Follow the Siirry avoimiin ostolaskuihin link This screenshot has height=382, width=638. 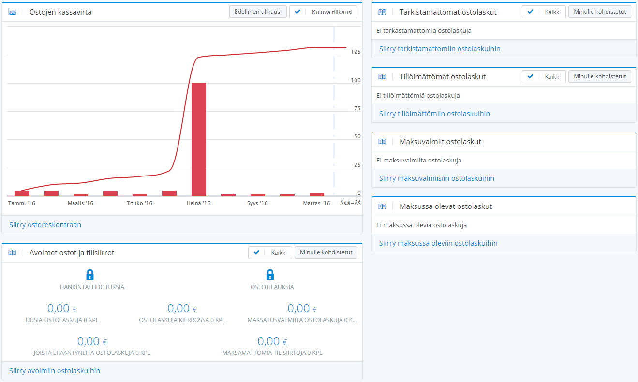(x=55, y=371)
